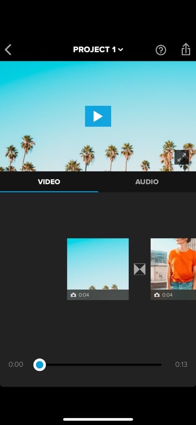
Task: Click the blue playhead slider knob
Action: [x=39, y=365]
